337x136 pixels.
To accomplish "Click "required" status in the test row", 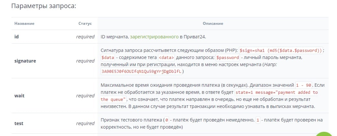I will tap(85, 123).
